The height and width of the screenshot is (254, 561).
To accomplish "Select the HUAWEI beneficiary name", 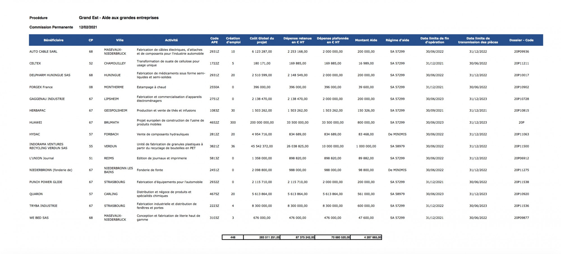I will coord(36,123).
